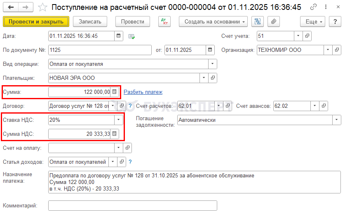The height and width of the screenshot is (214, 345).
Task: Open the Счет на оплату item form
Action: point(127,148)
